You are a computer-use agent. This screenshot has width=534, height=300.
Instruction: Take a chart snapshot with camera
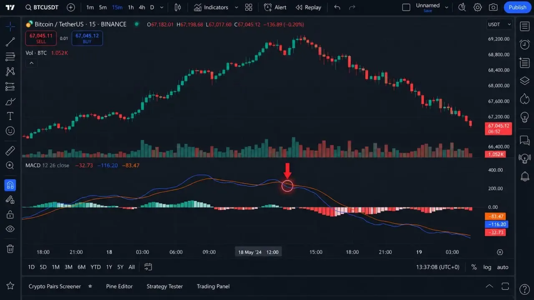[493, 7]
